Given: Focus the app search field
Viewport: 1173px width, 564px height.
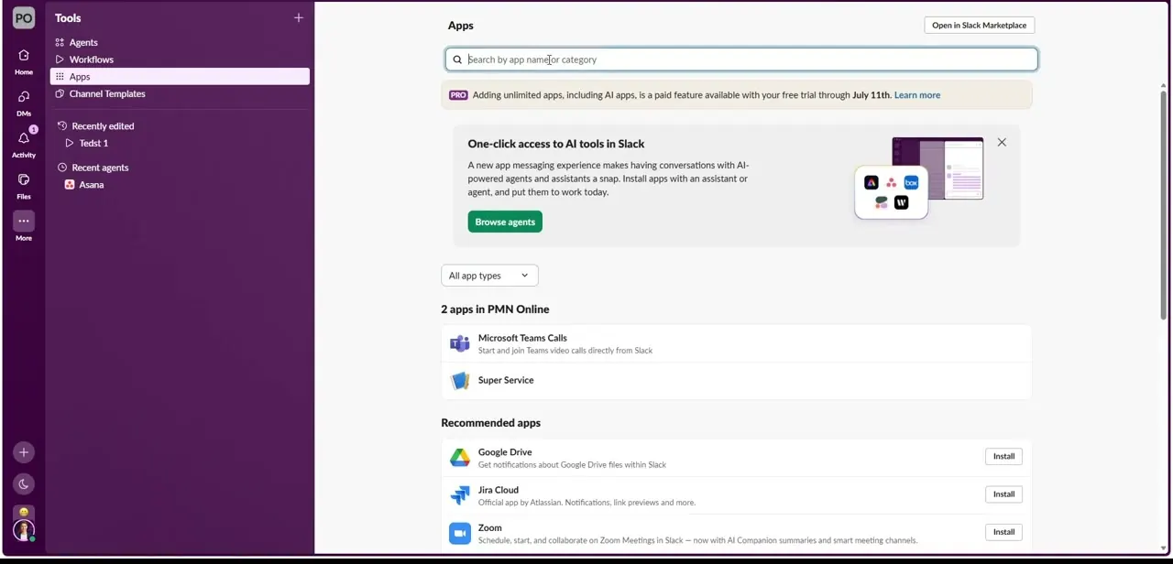Looking at the screenshot, I should [741, 60].
